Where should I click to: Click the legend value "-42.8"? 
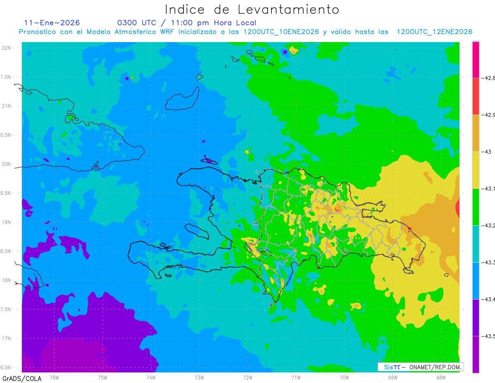click(x=488, y=78)
